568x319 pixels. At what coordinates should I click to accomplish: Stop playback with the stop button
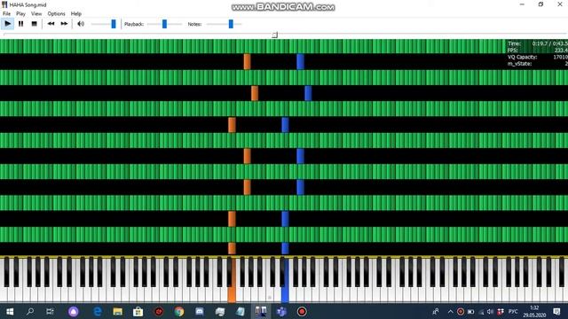pyautogui.click(x=34, y=24)
